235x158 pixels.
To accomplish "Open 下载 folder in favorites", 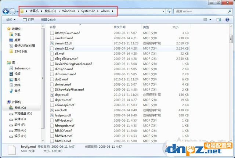I will (x=17, y=34).
